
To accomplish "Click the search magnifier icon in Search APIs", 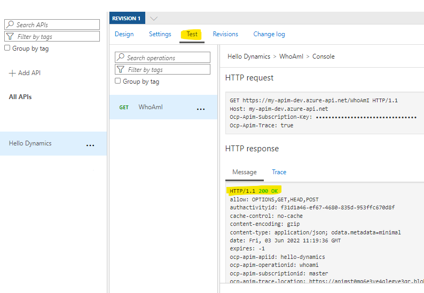I will (x=11, y=25).
